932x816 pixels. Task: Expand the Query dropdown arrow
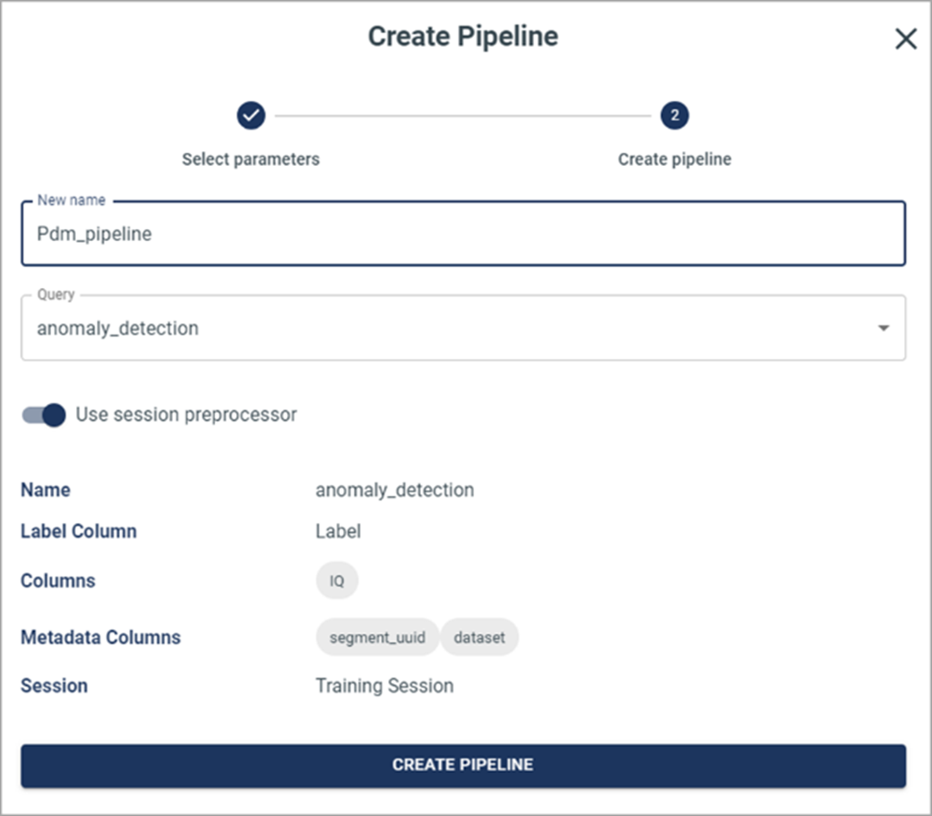click(x=883, y=328)
